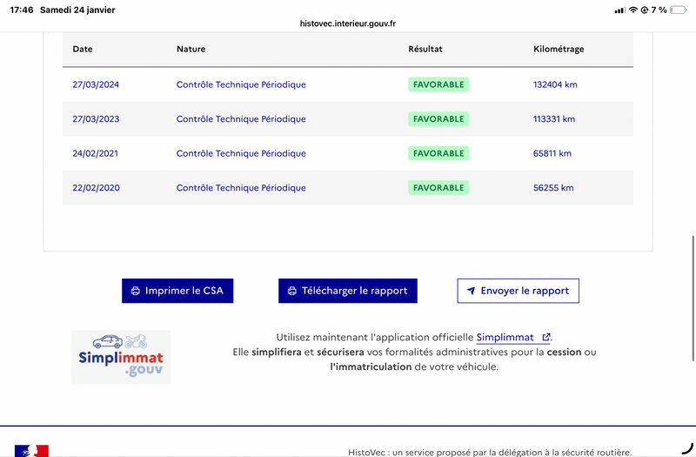Tap the battery indicator in the status bar

680,10
